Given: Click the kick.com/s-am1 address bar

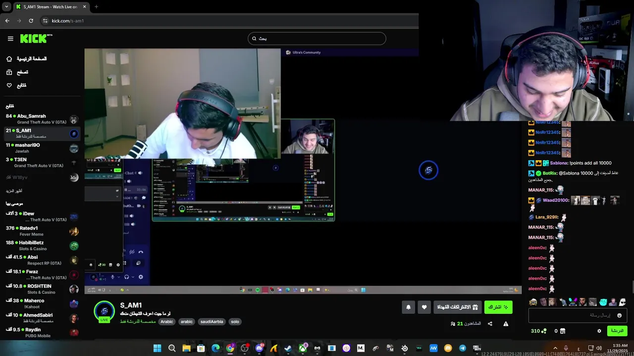Looking at the screenshot, I should (x=228, y=21).
